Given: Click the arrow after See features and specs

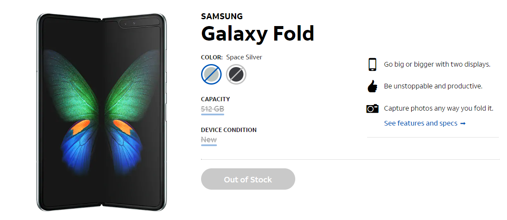Looking at the screenshot, I should pos(462,123).
